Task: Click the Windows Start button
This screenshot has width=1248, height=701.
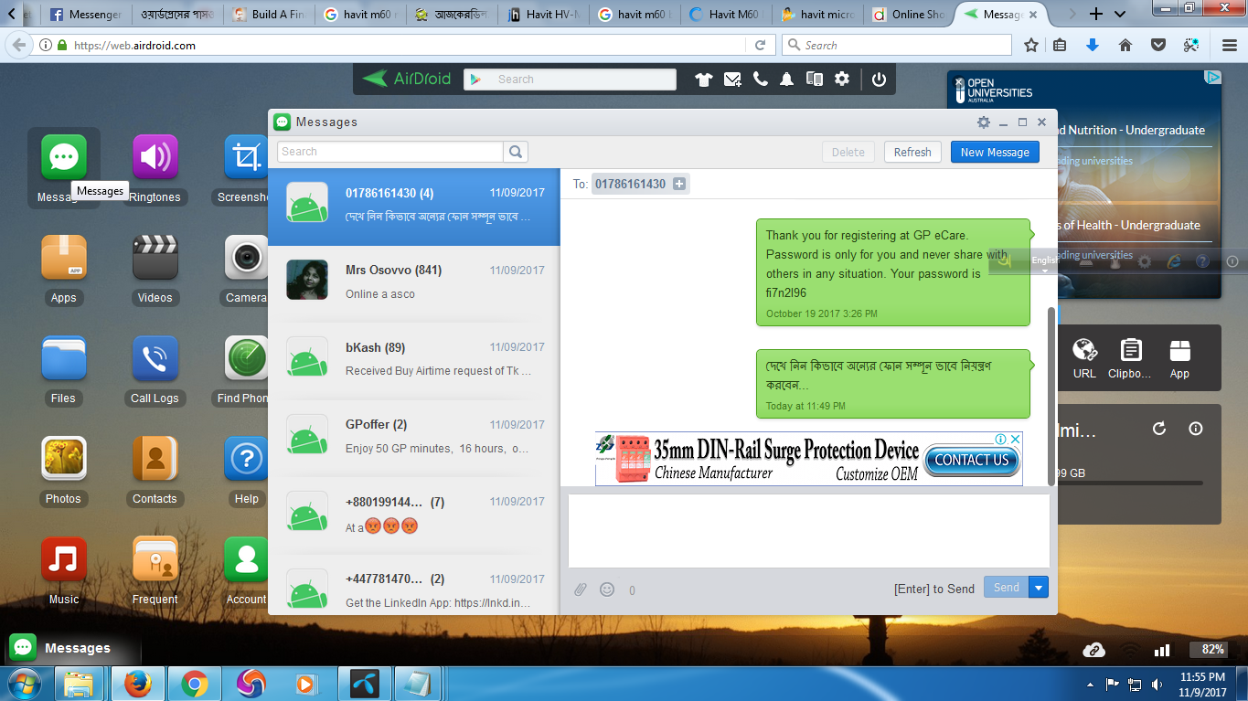Action: (24, 684)
